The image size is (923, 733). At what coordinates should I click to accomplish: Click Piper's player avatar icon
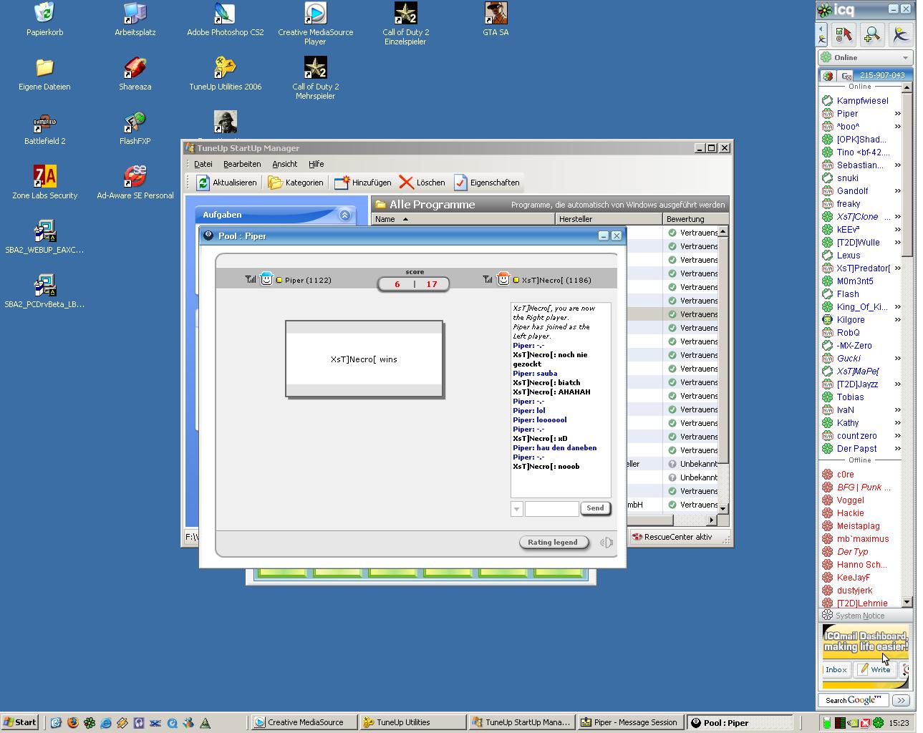(266, 279)
